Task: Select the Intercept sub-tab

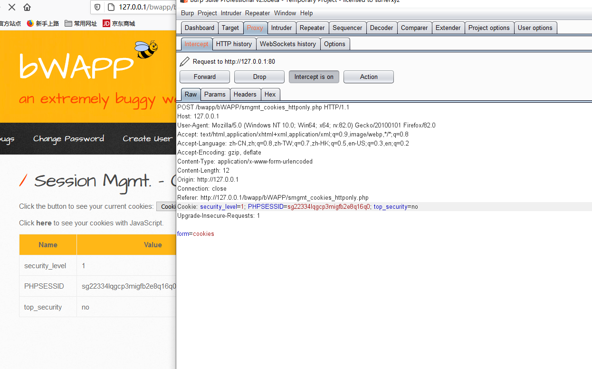Action: click(197, 44)
